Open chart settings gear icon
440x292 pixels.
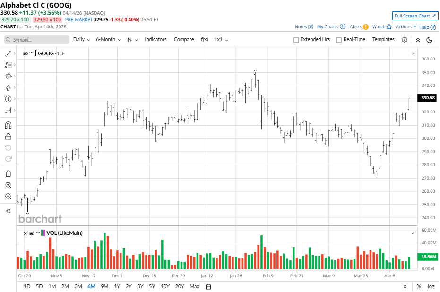(x=405, y=40)
